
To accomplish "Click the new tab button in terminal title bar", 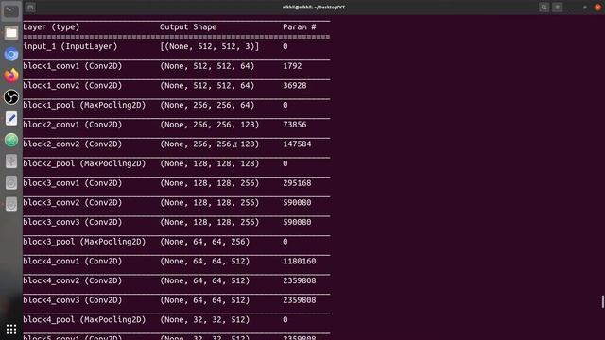I will tap(30, 8).
